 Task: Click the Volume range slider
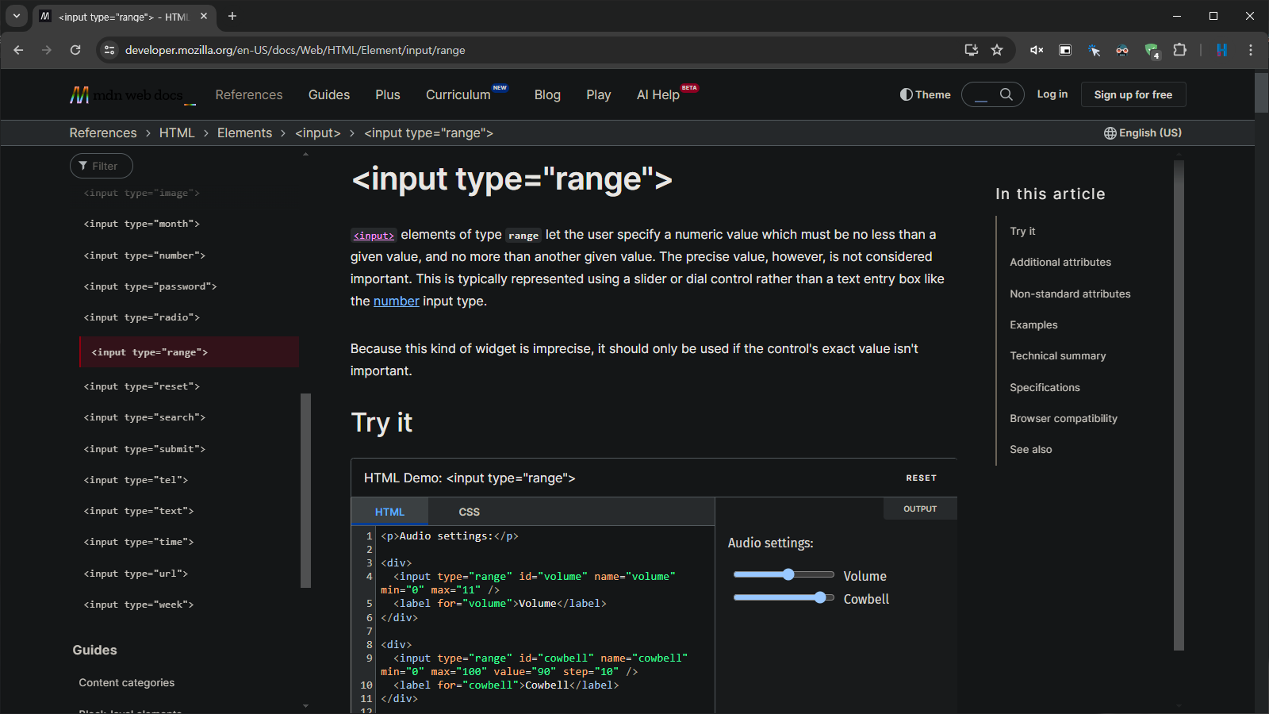784,574
